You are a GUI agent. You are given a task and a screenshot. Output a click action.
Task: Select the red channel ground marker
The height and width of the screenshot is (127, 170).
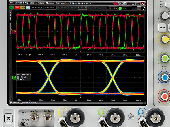click(14, 32)
